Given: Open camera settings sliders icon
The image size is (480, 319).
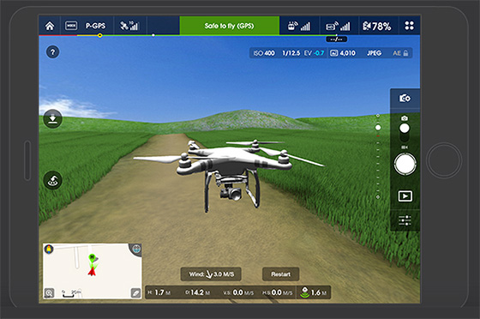Looking at the screenshot, I should click(x=405, y=220).
